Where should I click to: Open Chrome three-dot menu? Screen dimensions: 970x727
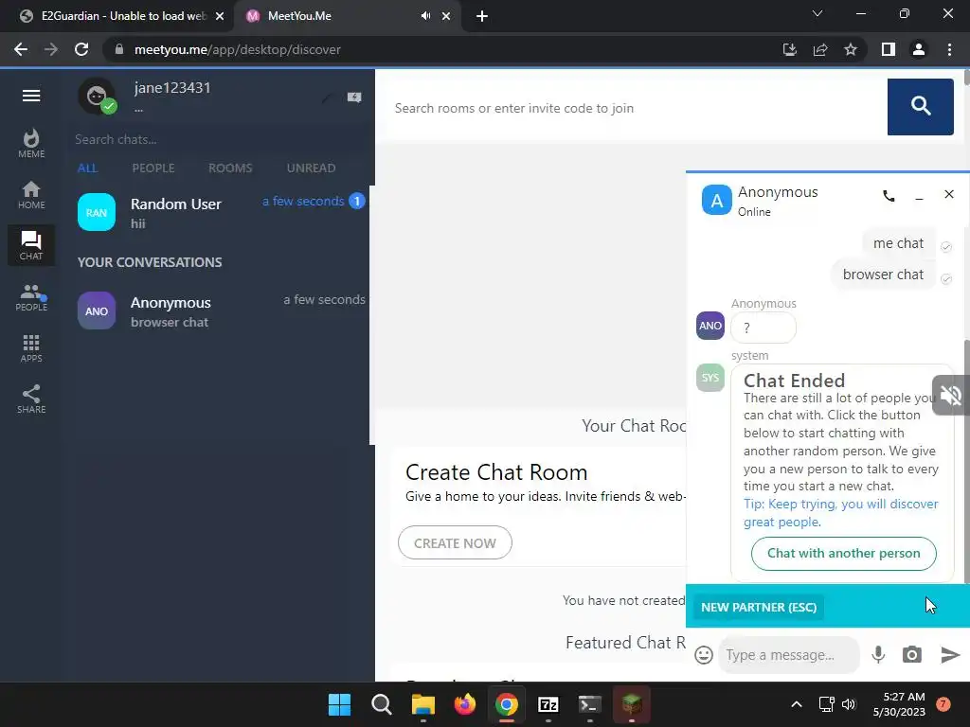[949, 49]
